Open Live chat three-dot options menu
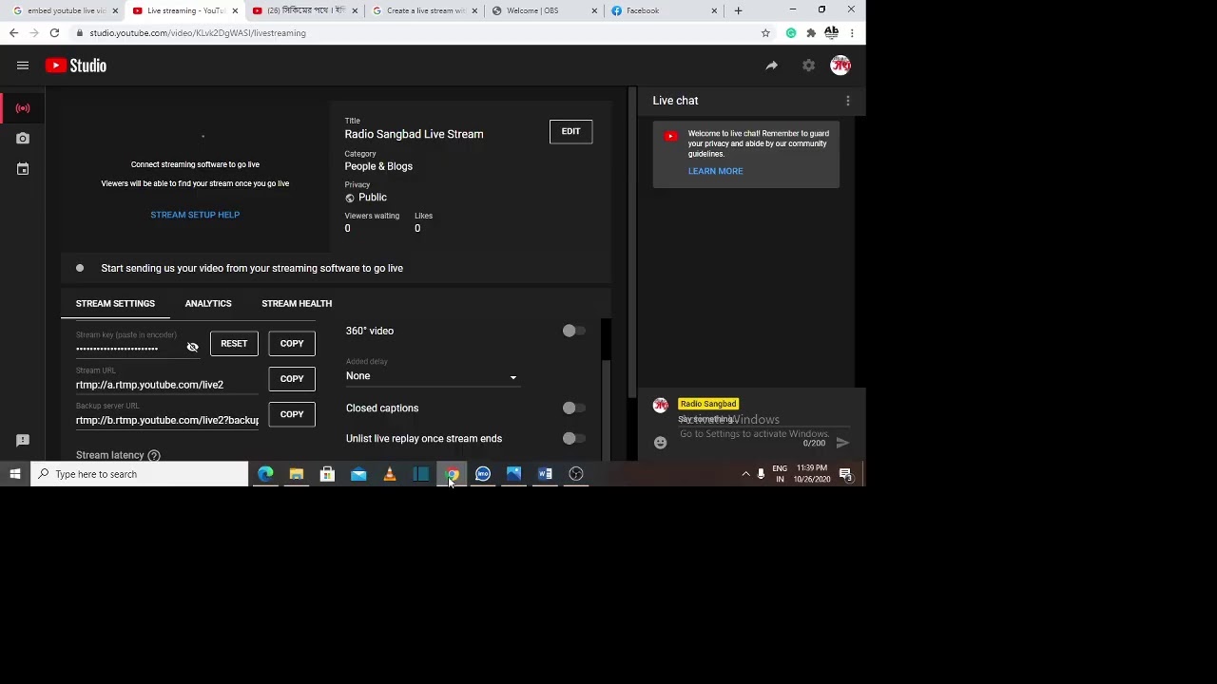 [848, 101]
